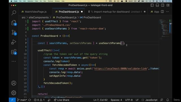
Task: Open the Selection menu
Action: (30, 1)
